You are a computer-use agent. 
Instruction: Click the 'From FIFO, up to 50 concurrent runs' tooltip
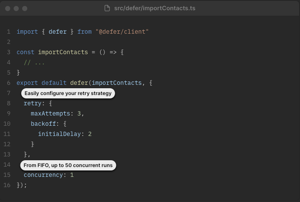click(68, 165)
